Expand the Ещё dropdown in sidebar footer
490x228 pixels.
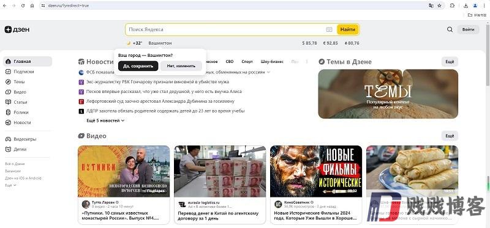point(10,185)
